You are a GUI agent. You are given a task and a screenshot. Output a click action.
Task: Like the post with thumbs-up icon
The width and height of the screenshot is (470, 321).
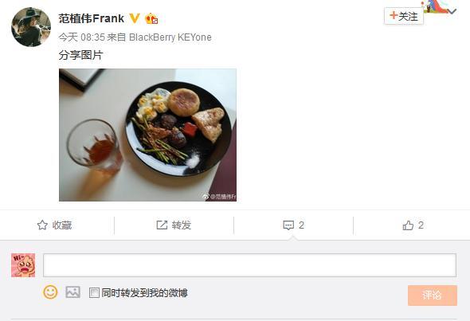(408, 225)
